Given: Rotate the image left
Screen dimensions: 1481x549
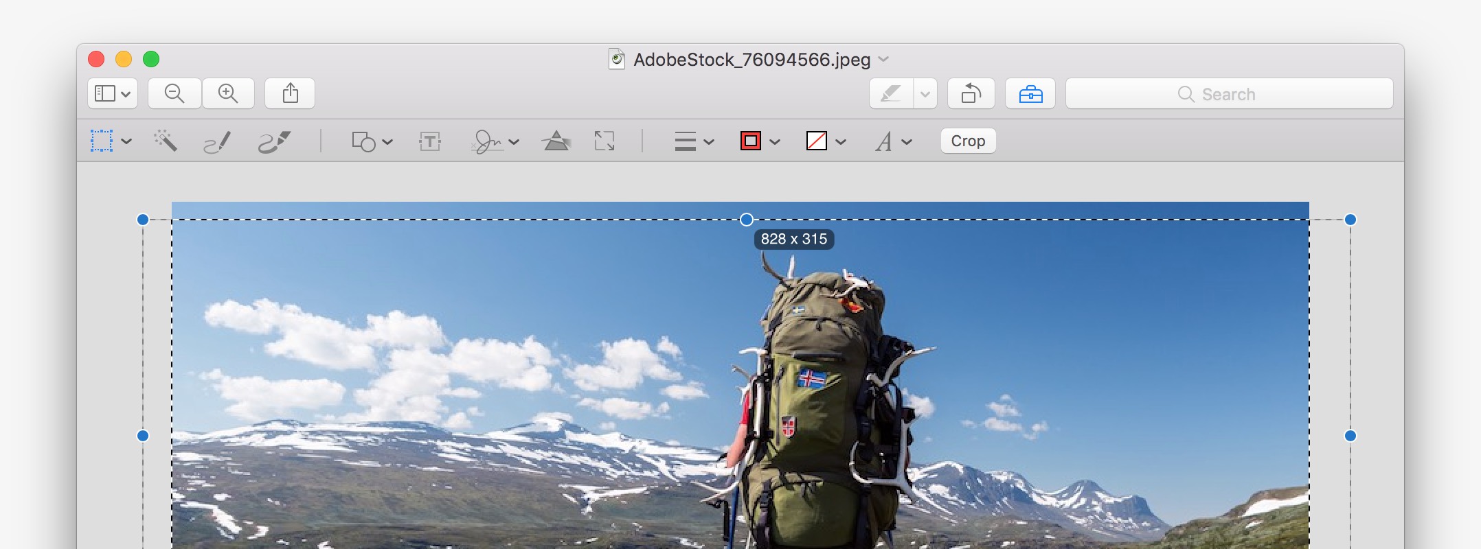Looking at the screenshot, I should (971, 93).
